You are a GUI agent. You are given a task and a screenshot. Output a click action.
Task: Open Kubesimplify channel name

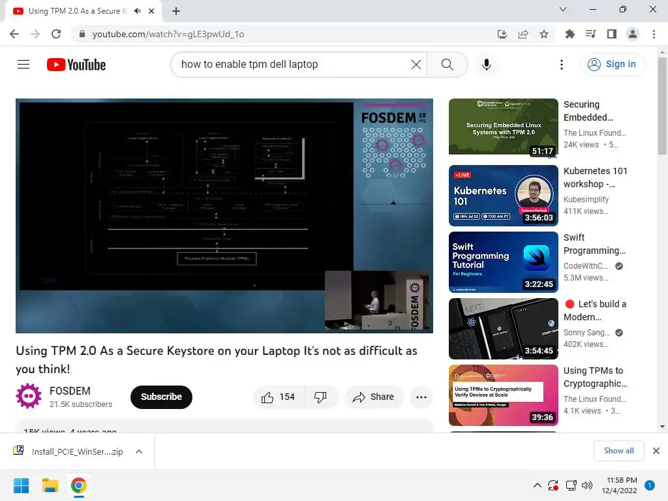point(586,200)
